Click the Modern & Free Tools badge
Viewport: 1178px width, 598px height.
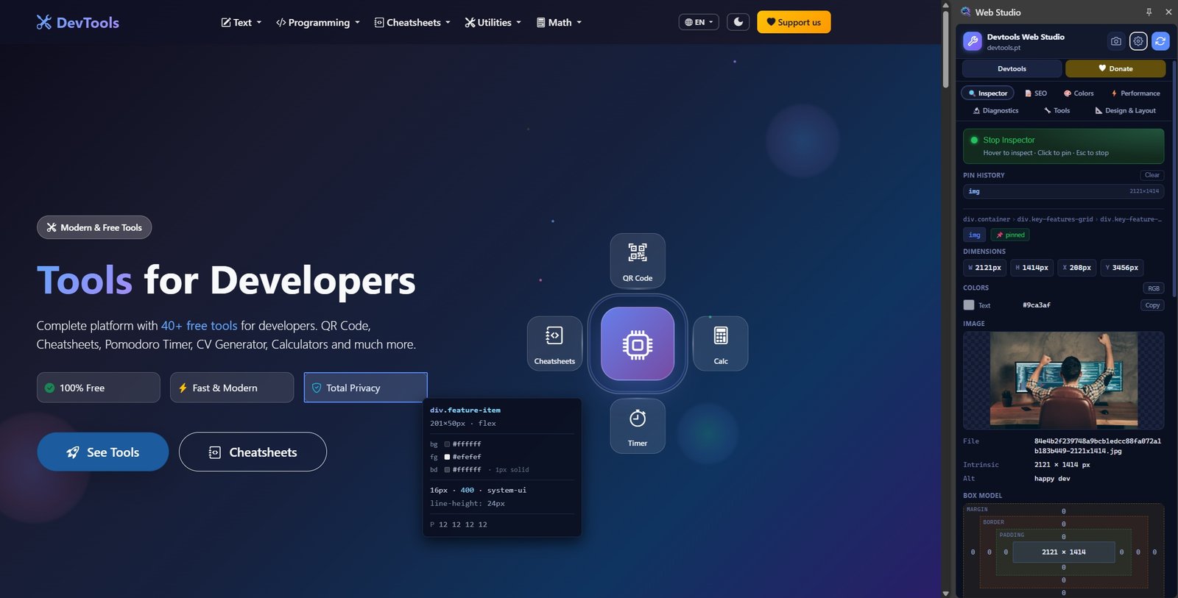(x=94, y=227)
